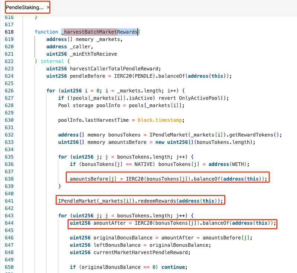Click line number 626 in the gutter
Screen dimensions: 297x273
click(x=9, y=91)
